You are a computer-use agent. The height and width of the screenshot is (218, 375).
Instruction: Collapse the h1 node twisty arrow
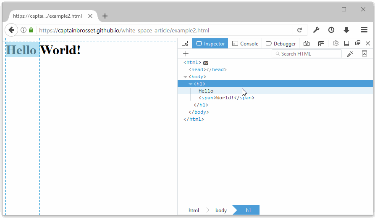pos(191,84)
